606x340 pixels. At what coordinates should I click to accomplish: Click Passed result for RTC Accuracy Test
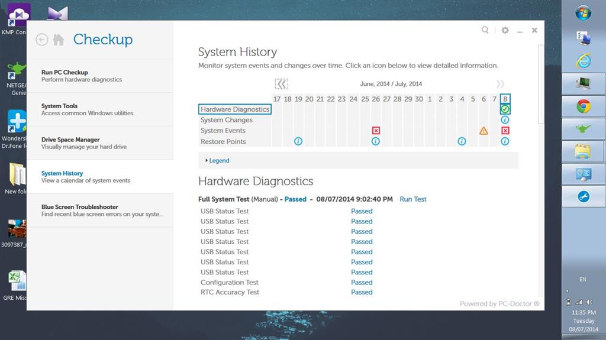pyautogui.click(x=362, y=293)
